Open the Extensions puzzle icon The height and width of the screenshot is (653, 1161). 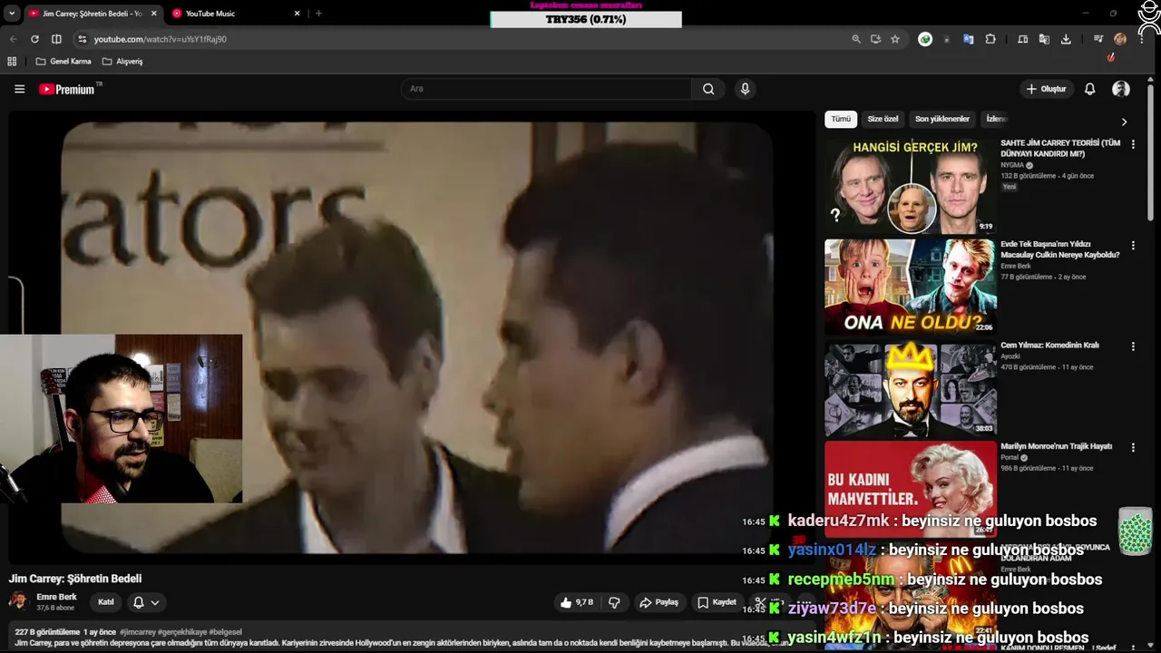pos(990,39)
